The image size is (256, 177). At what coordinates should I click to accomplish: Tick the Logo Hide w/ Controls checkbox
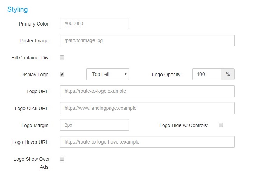click(221, 125)
